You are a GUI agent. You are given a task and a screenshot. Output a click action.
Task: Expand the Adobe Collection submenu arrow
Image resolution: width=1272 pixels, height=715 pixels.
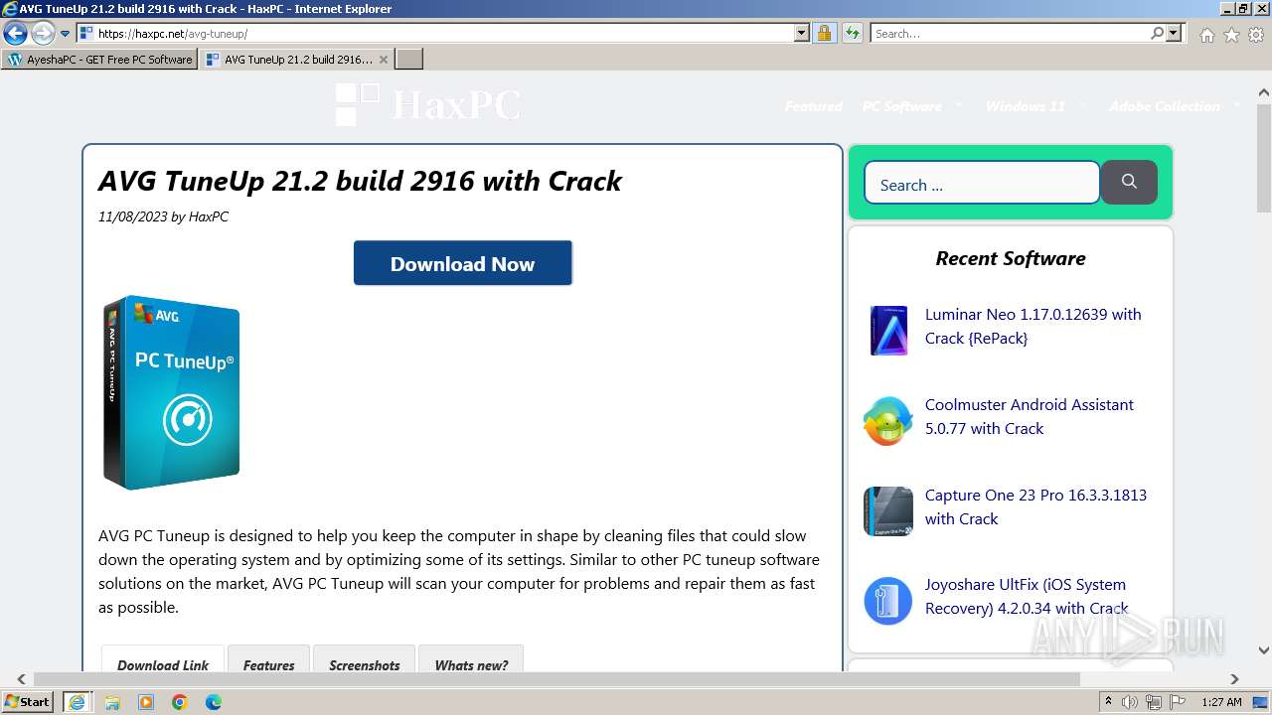1237,105
